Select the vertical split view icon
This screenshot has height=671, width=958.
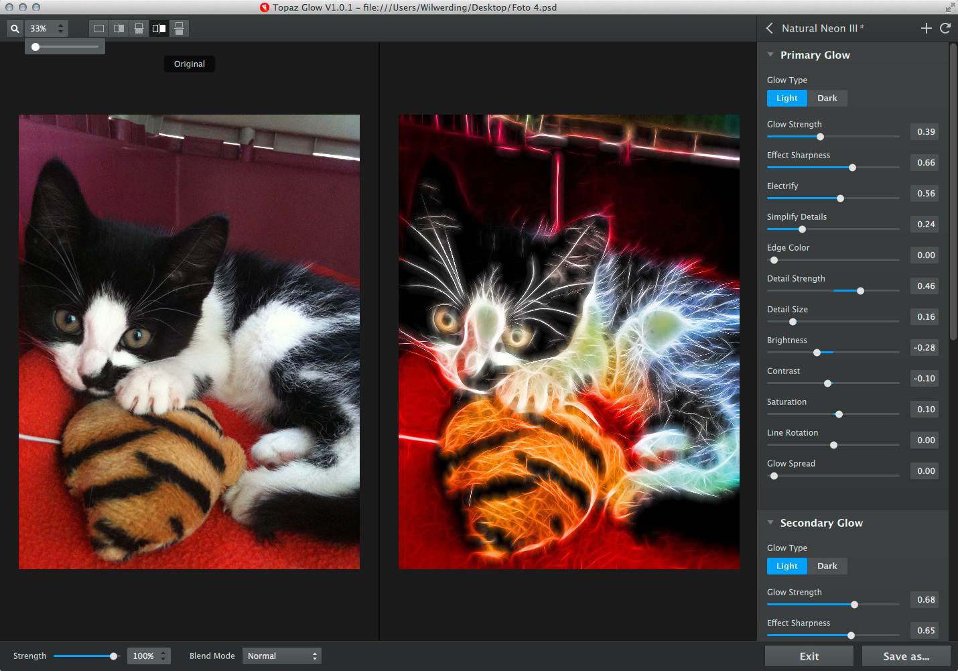(x=119, y=29)
